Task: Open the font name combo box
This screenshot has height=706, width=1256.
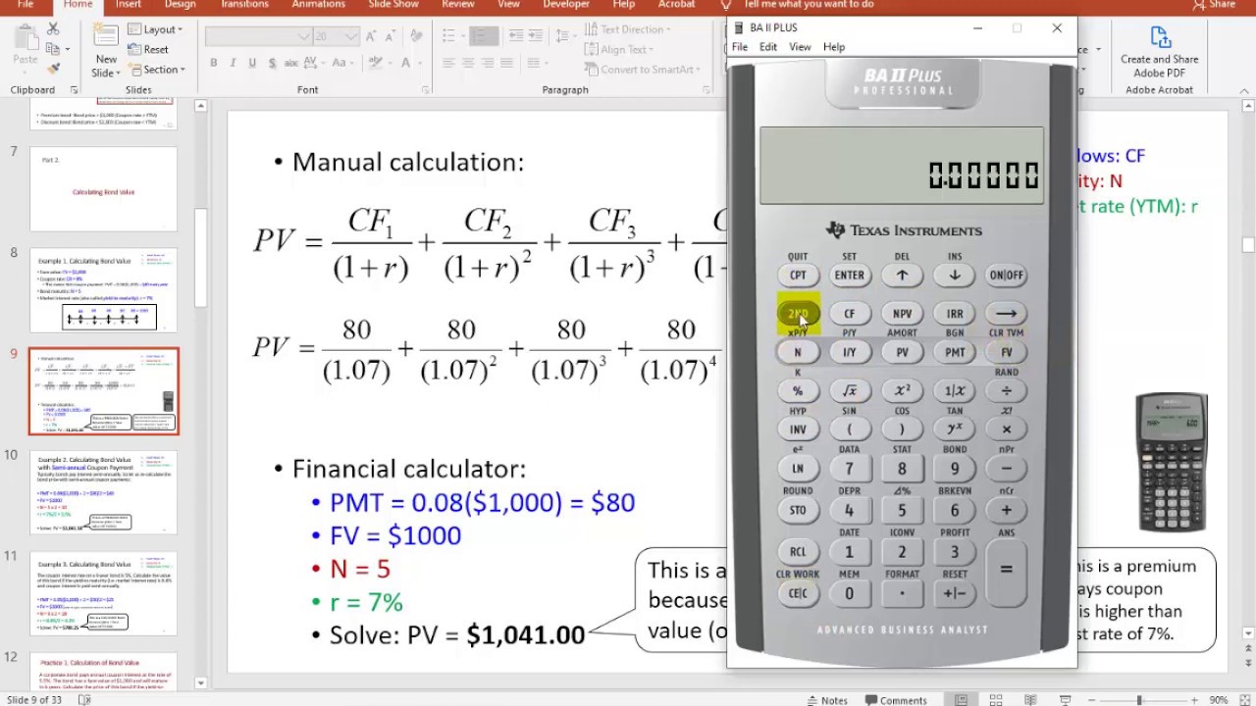Action: 258,36
